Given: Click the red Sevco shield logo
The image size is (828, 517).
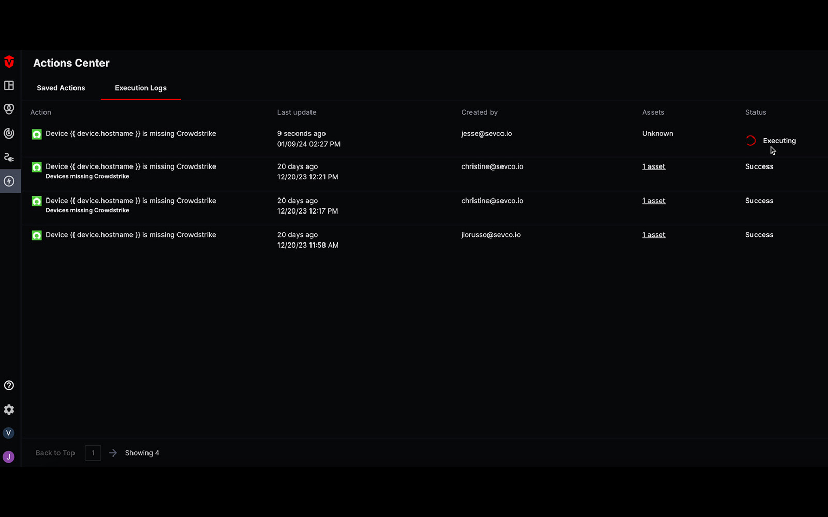Looking at the screenshot, I should click(x=9, y=62).
